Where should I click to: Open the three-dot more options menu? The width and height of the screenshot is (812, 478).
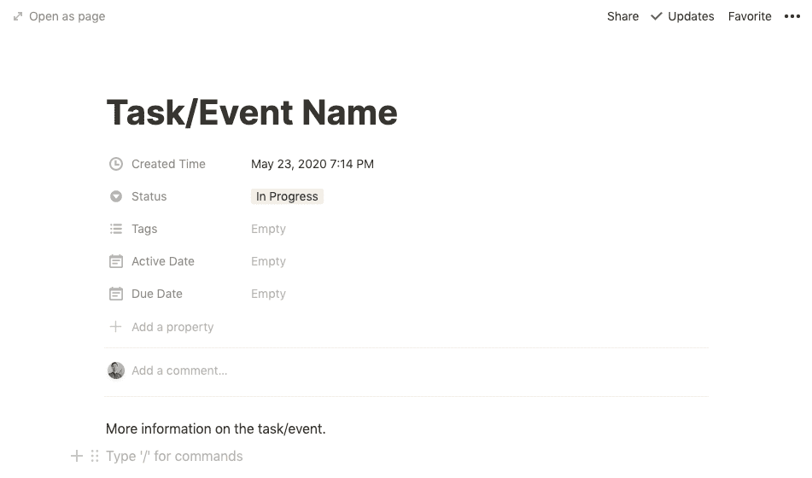792,16
